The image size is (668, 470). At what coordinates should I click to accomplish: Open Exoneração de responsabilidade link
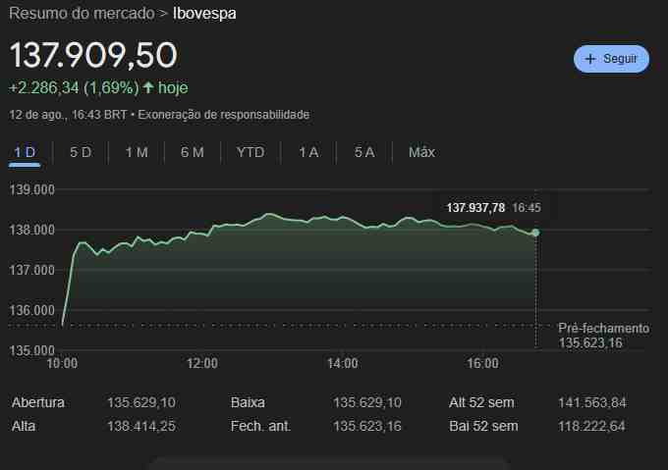point(224,115)
